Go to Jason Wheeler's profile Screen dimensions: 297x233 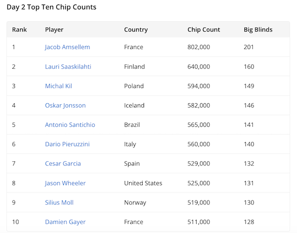tap(65, 183)
